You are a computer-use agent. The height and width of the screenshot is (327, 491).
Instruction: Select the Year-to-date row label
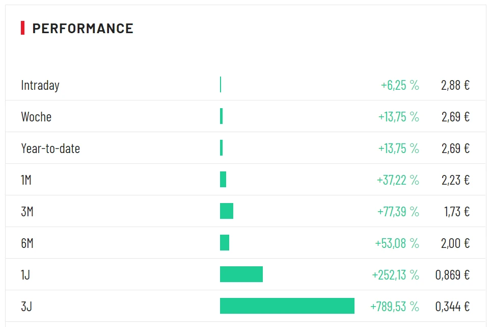(x=50, y=148)
